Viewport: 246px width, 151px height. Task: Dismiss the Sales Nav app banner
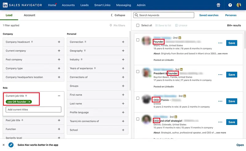[x=4, y=145]
